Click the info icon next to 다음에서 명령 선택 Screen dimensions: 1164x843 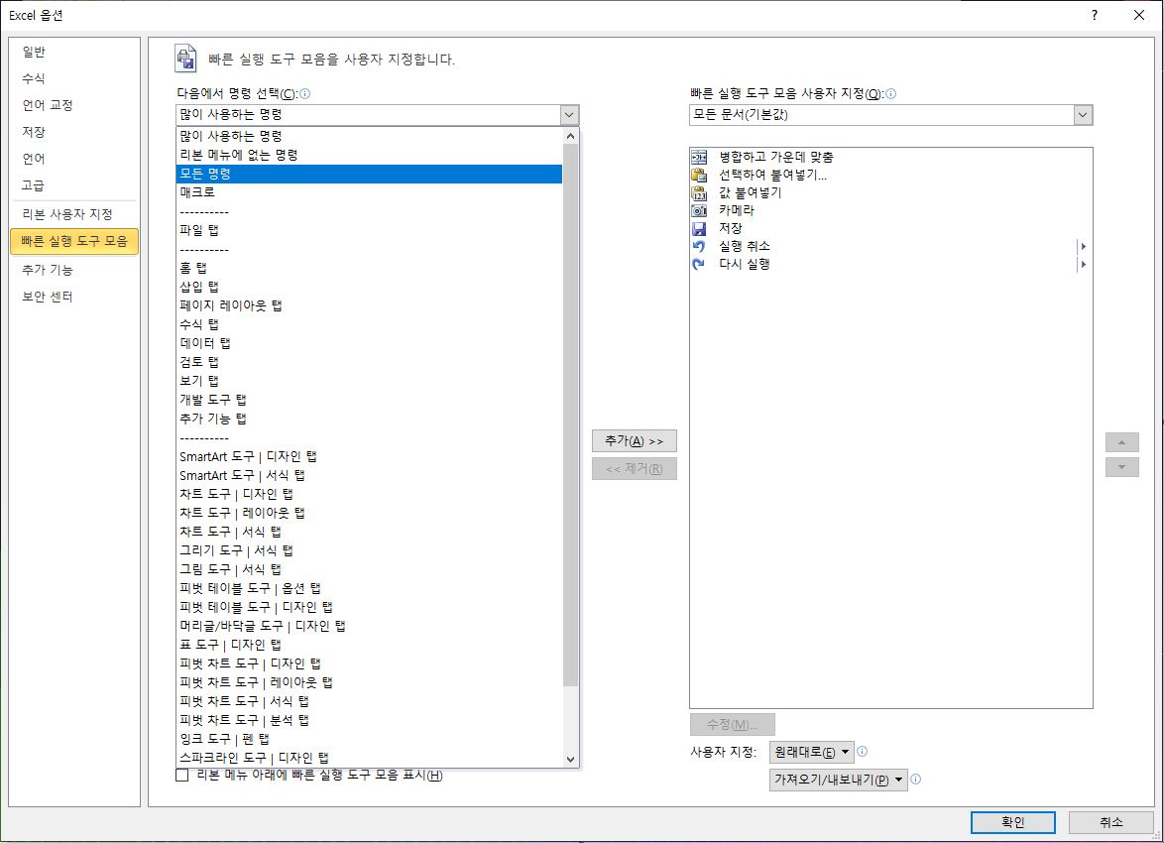(305, 93)
